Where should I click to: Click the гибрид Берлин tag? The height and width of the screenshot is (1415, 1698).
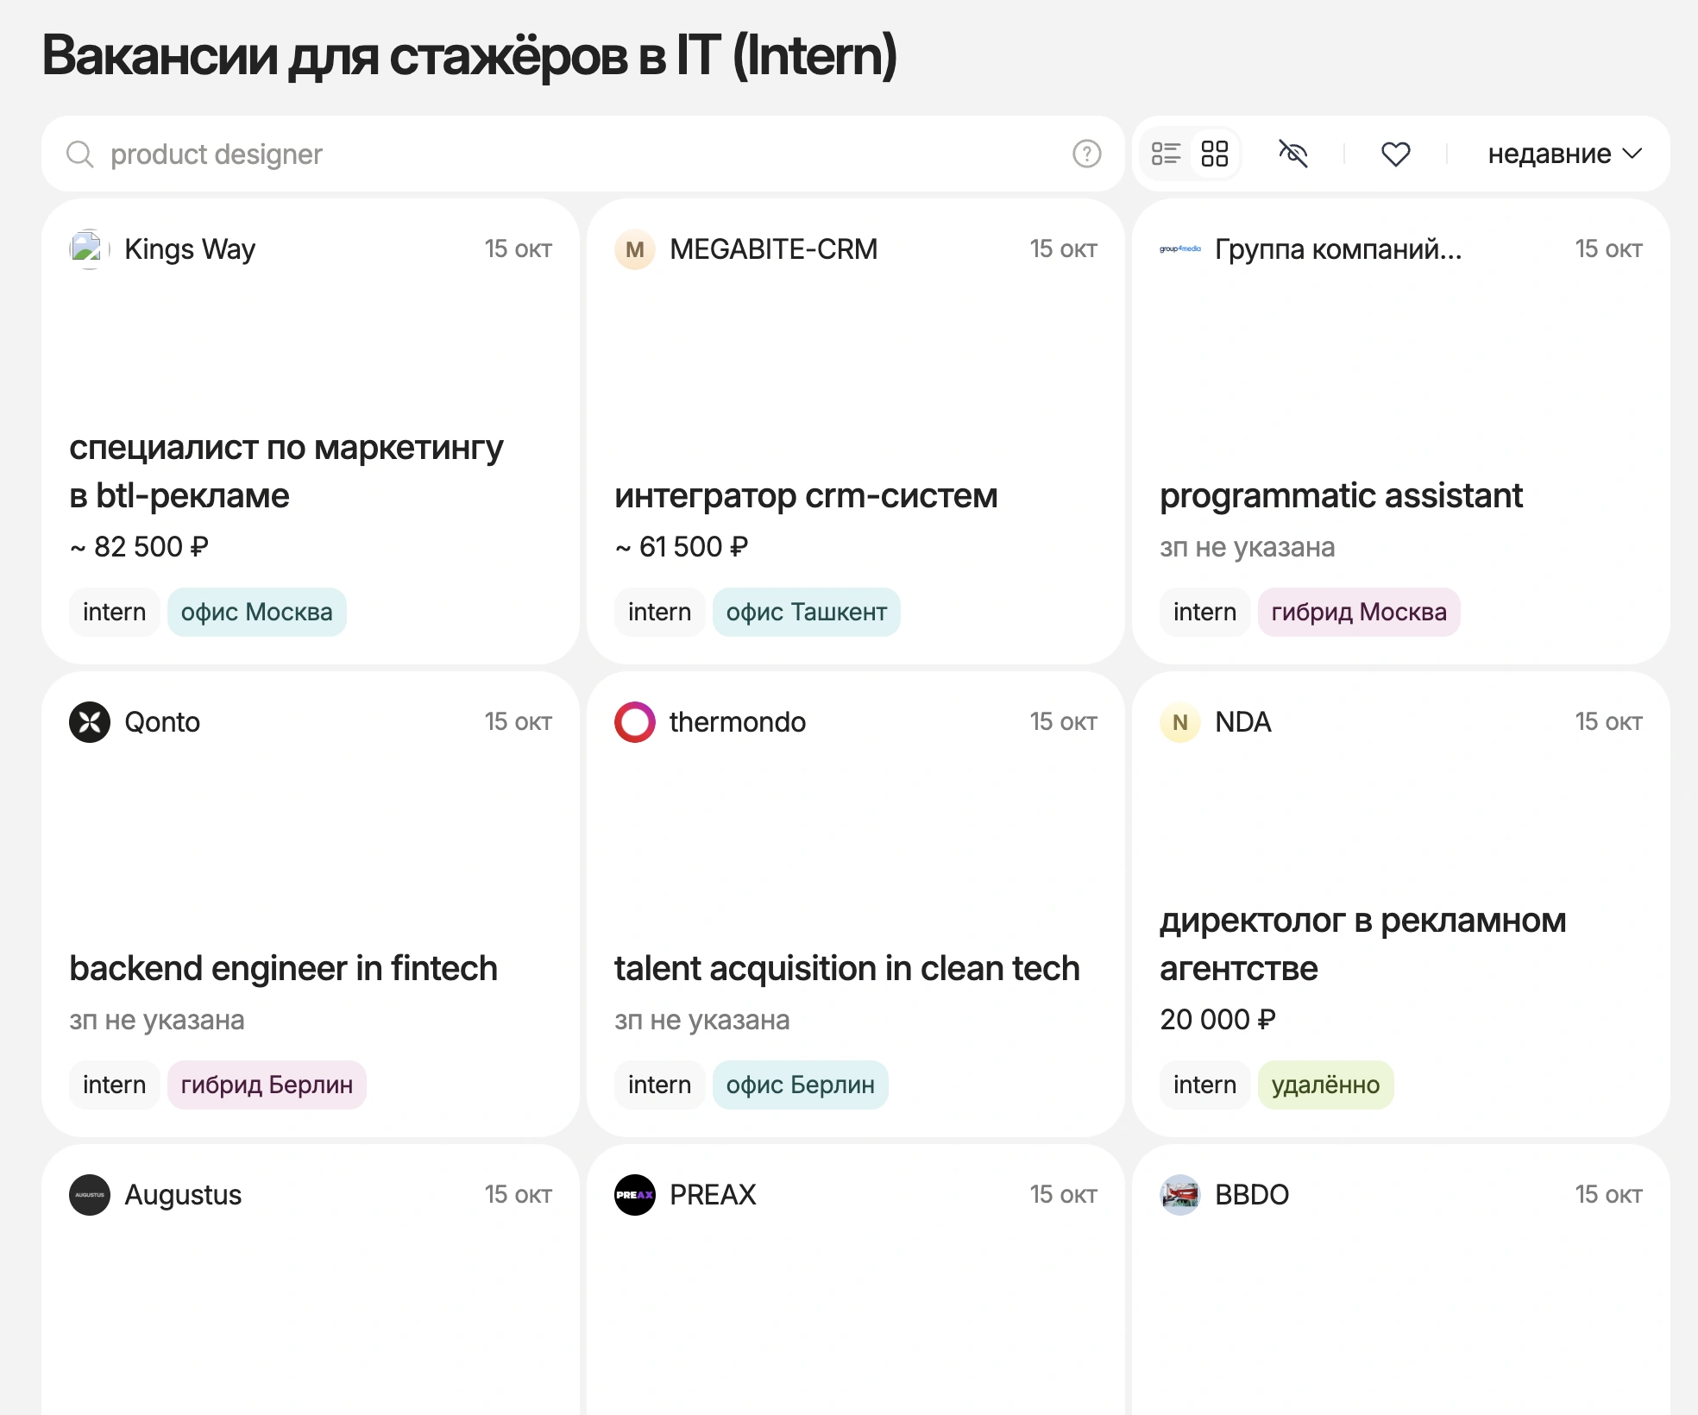click(x=267, y=1085)
